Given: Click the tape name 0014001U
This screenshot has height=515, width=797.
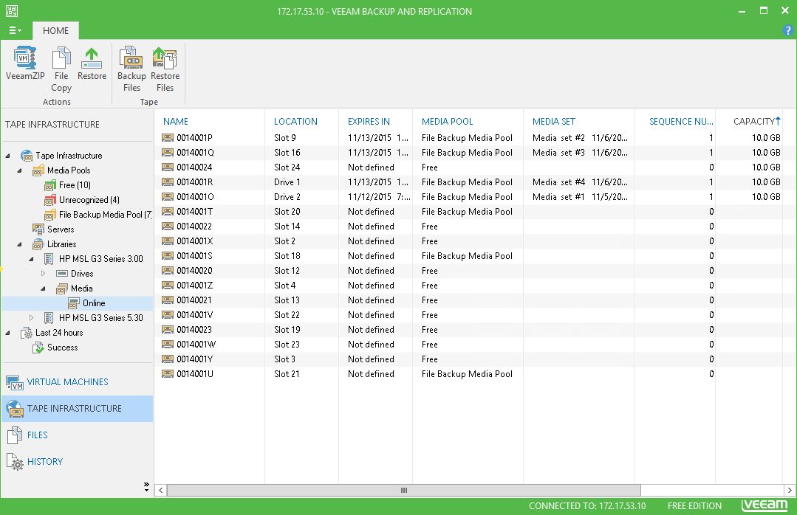Looking at the screenshot, I should [x=195, y=374].
